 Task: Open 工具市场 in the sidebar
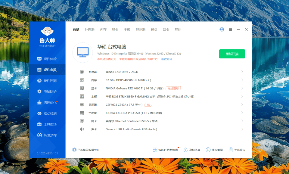click(x=47, y=124)
